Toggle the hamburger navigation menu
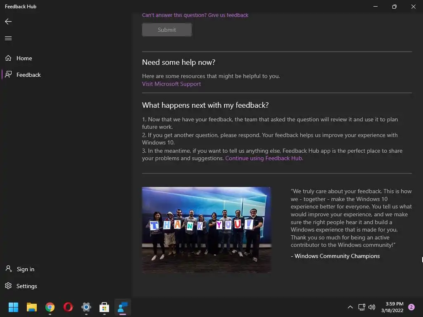423x317 pixels. click(8, 38)
